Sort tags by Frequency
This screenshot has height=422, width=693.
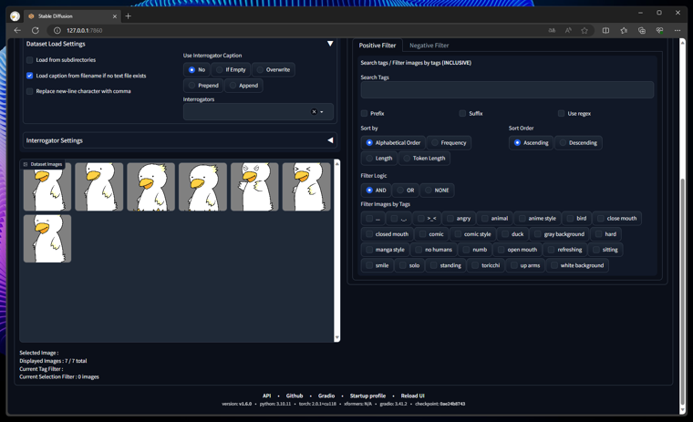click(449, 143)
